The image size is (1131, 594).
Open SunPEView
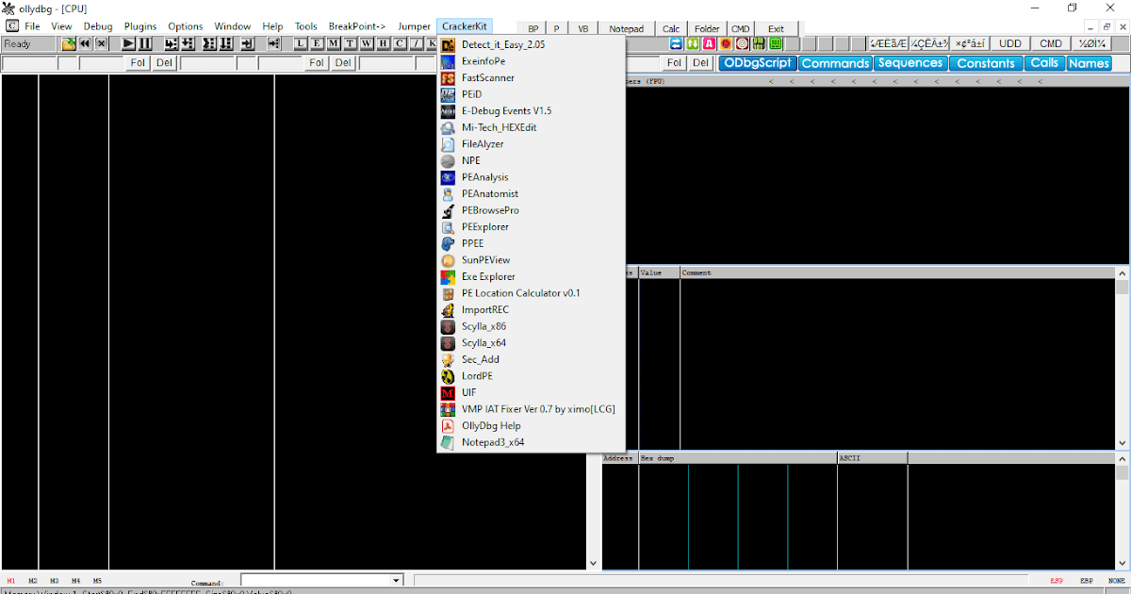[531, 260]
